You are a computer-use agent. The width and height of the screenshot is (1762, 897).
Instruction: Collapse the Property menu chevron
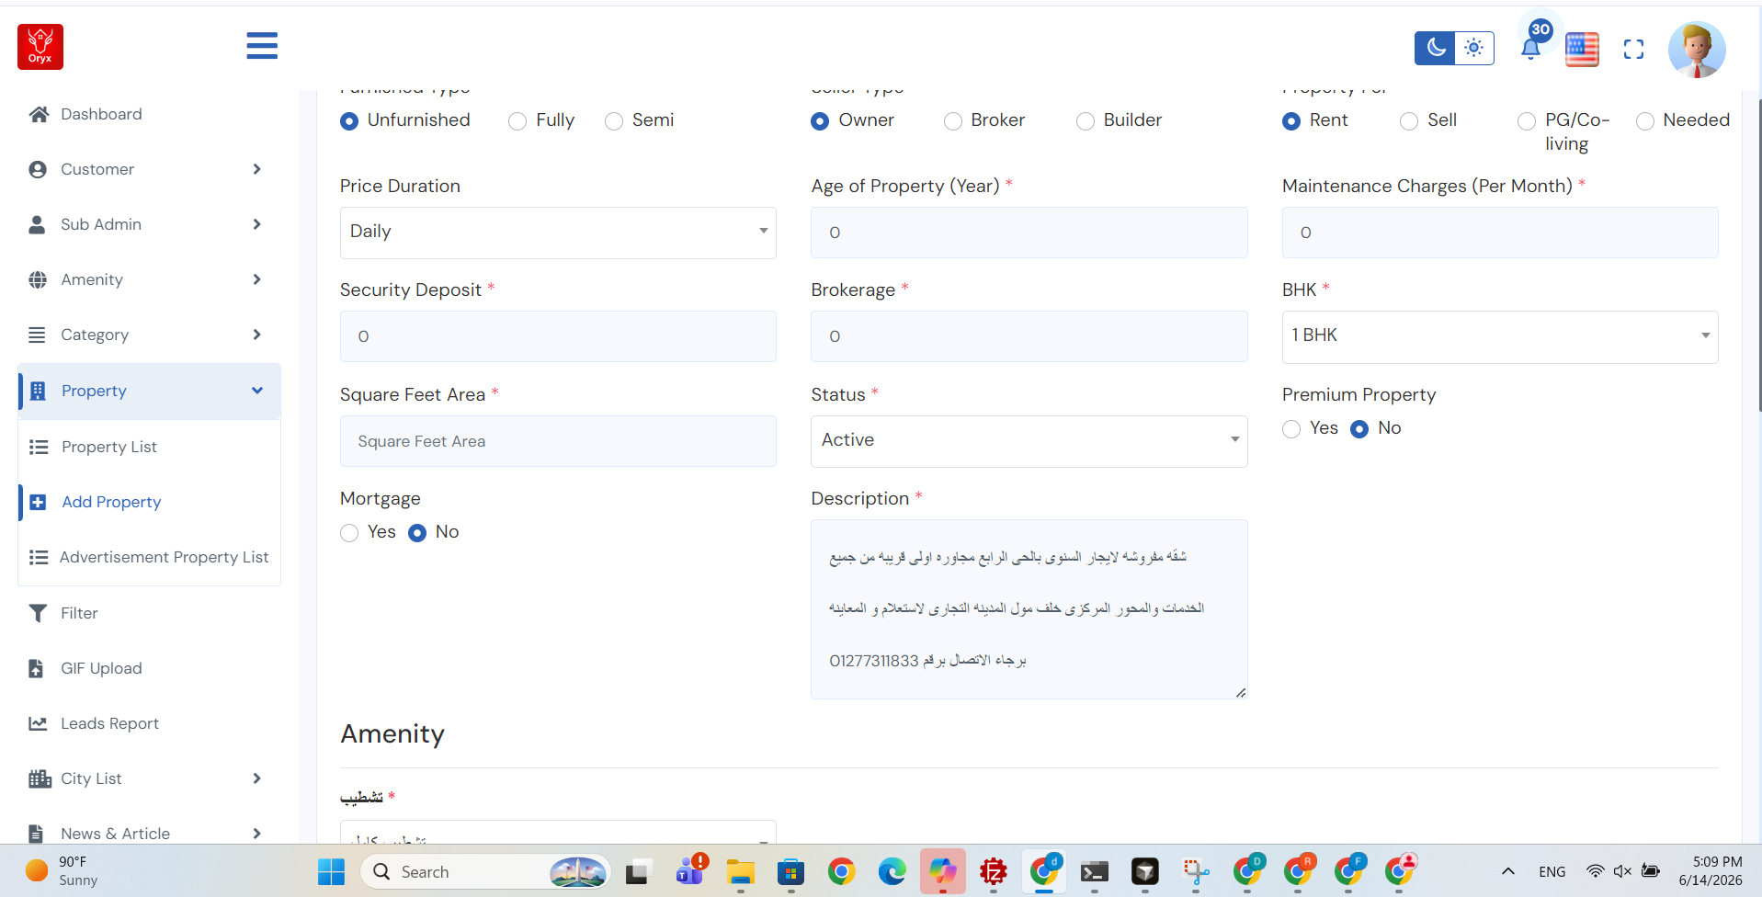257,391
